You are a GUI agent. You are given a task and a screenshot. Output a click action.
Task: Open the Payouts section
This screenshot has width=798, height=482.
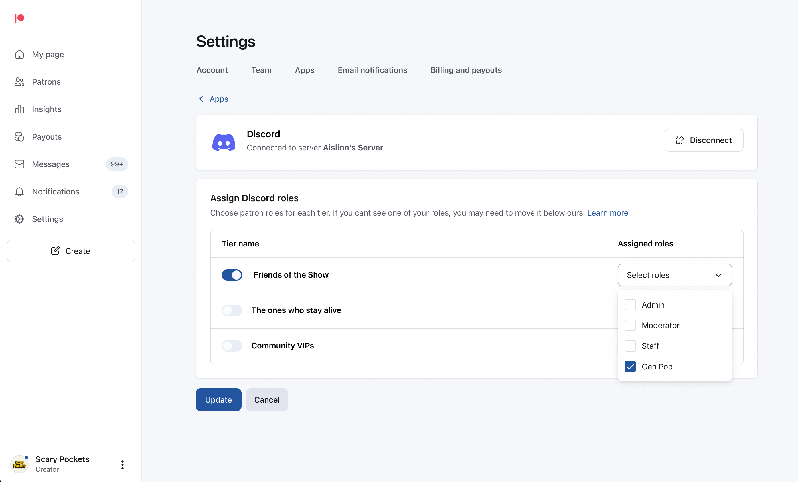(47, 137)
